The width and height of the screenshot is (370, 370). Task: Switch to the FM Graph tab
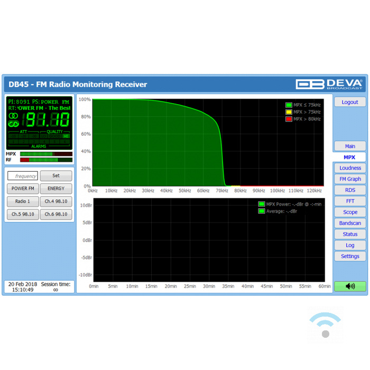350,179
